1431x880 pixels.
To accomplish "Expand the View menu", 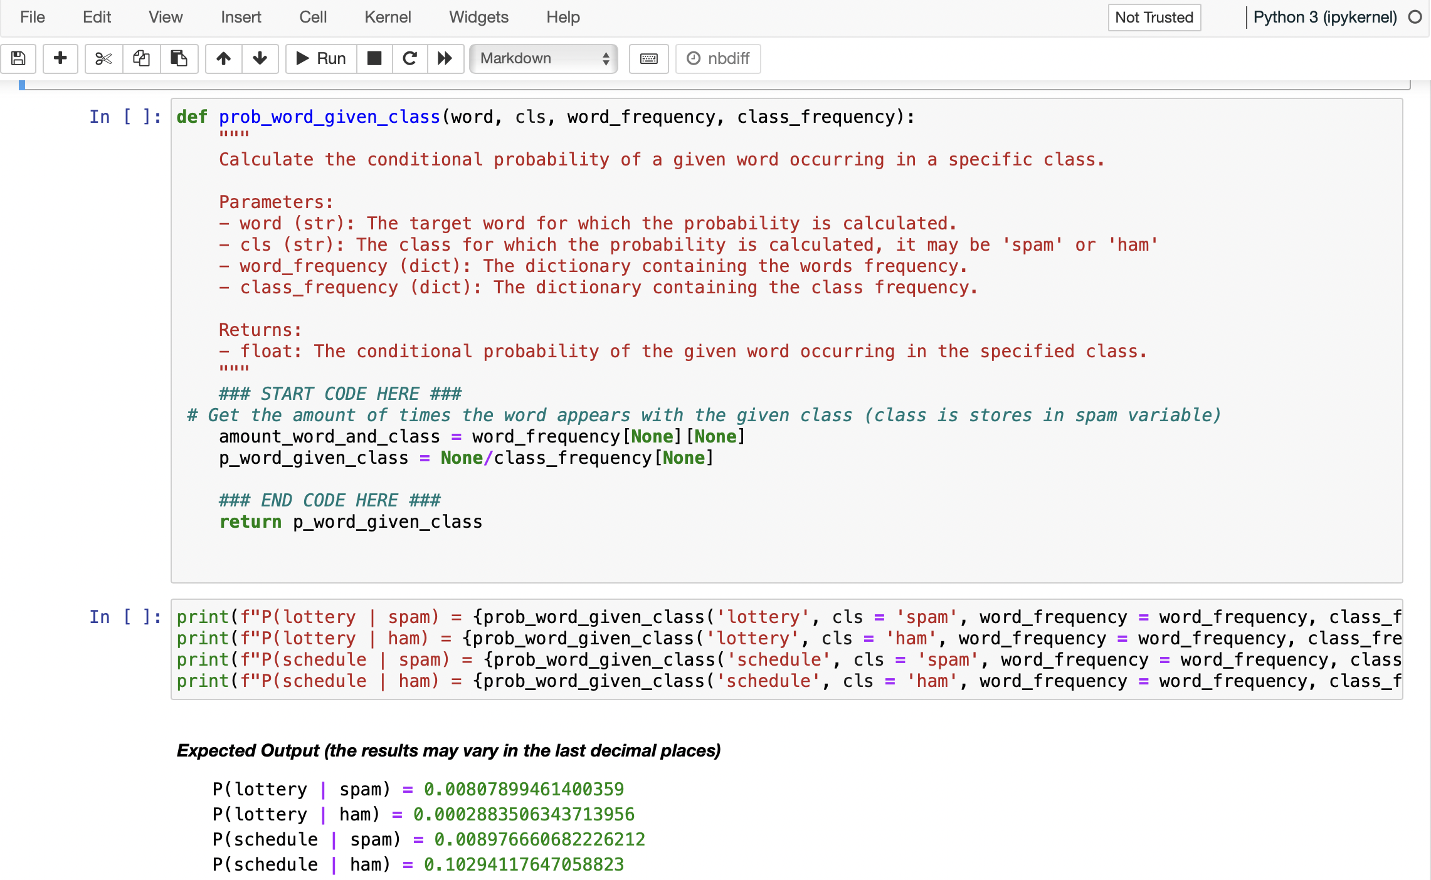I will pos(164,16).
